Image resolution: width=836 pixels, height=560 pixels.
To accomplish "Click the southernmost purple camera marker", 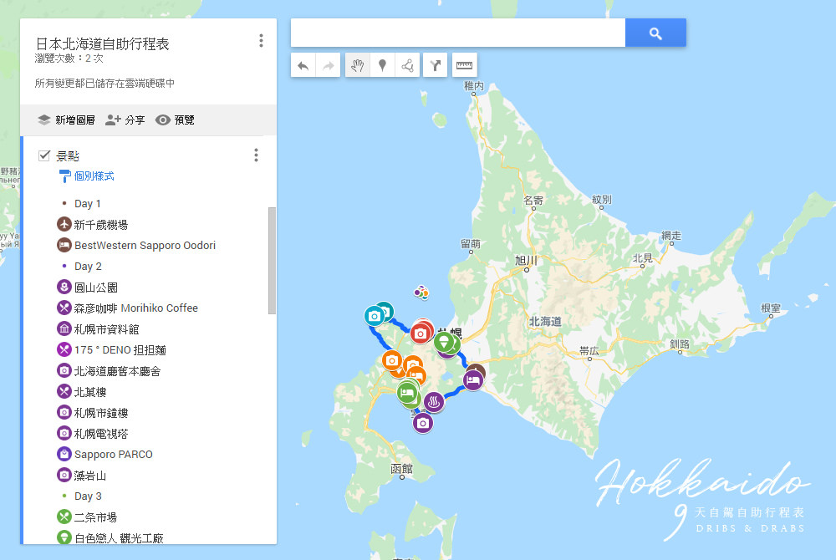I will coord(423,423).
